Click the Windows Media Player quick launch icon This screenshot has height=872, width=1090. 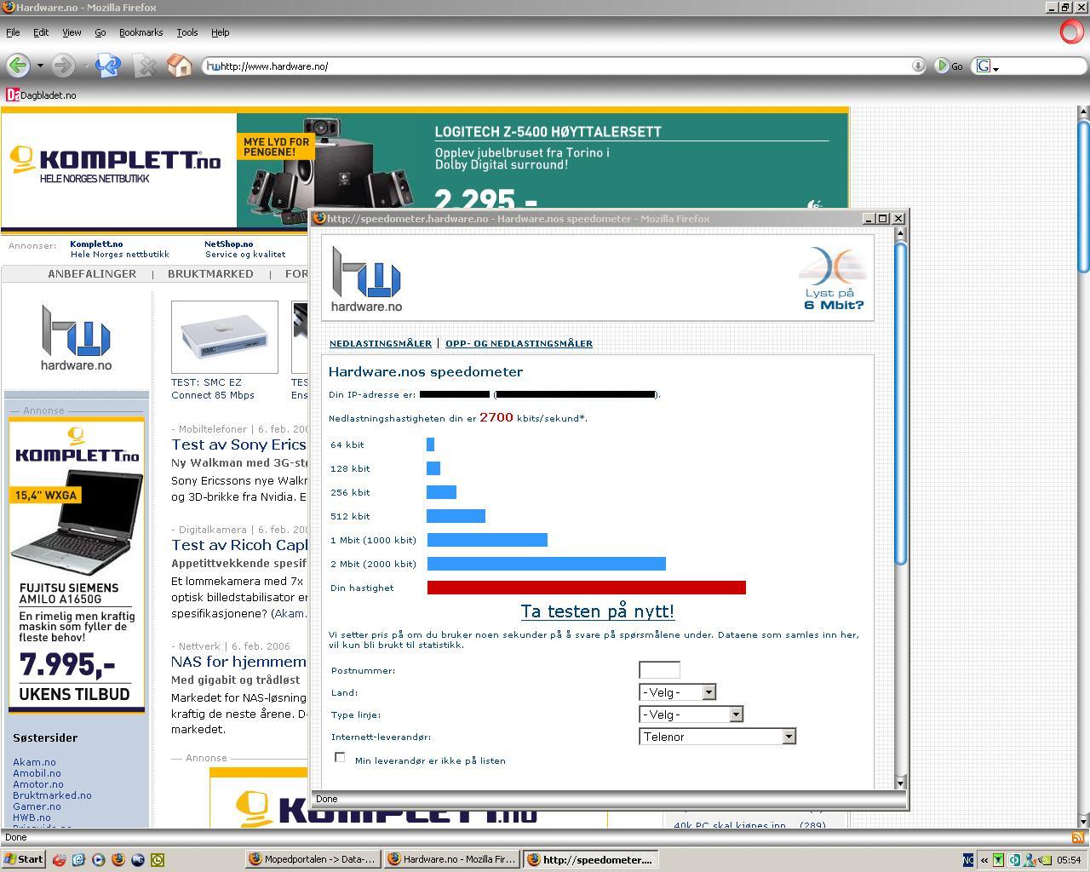[x=98, y=860]
